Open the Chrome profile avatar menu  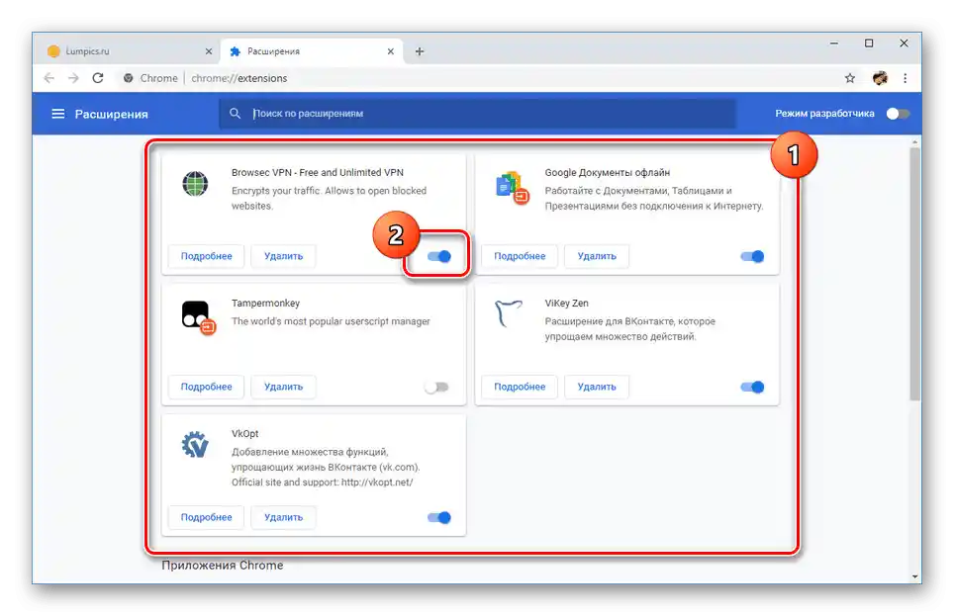tap(880, 77)
